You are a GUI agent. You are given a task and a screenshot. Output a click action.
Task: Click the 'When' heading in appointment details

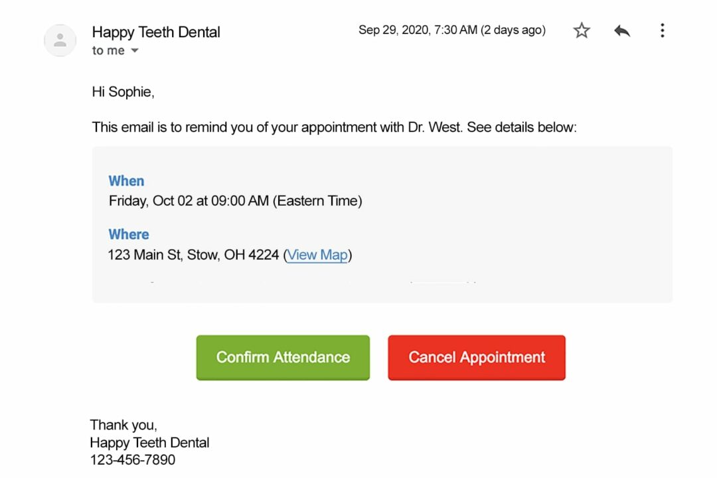point(126,181)
